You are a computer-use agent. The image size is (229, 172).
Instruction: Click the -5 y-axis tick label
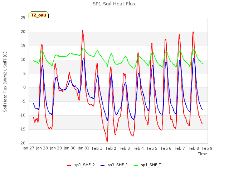pos(23,101)
